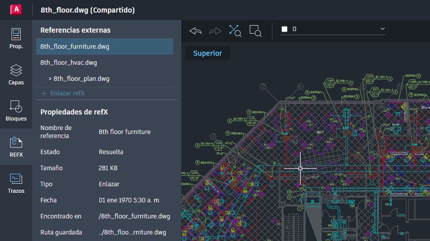Select 8th_floor_furniture.dwg reference
This screenshot has height=241, width=430.
[x=105, y=47]
